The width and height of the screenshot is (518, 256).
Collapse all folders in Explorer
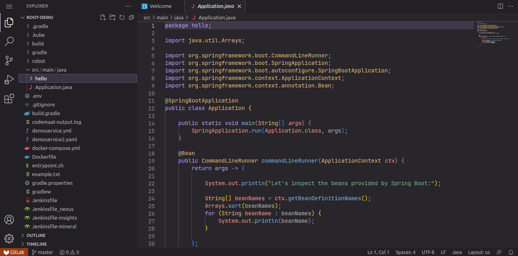131,17
